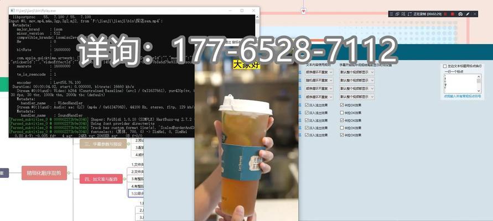The width and height of the screenshot is (493, 221).
Task: Open the pen annotation tool in recorder bar
Action: point(468,14)
